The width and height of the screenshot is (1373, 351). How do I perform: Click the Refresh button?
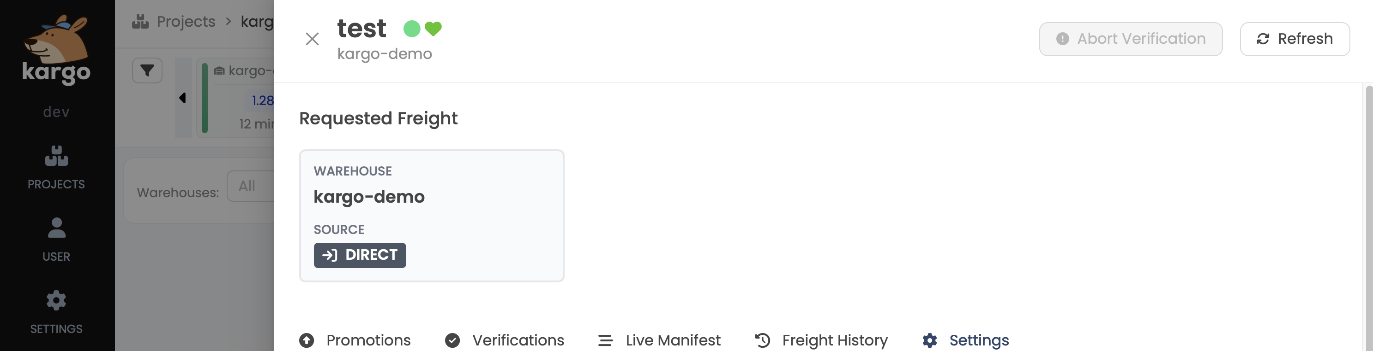click(1294, 39)
